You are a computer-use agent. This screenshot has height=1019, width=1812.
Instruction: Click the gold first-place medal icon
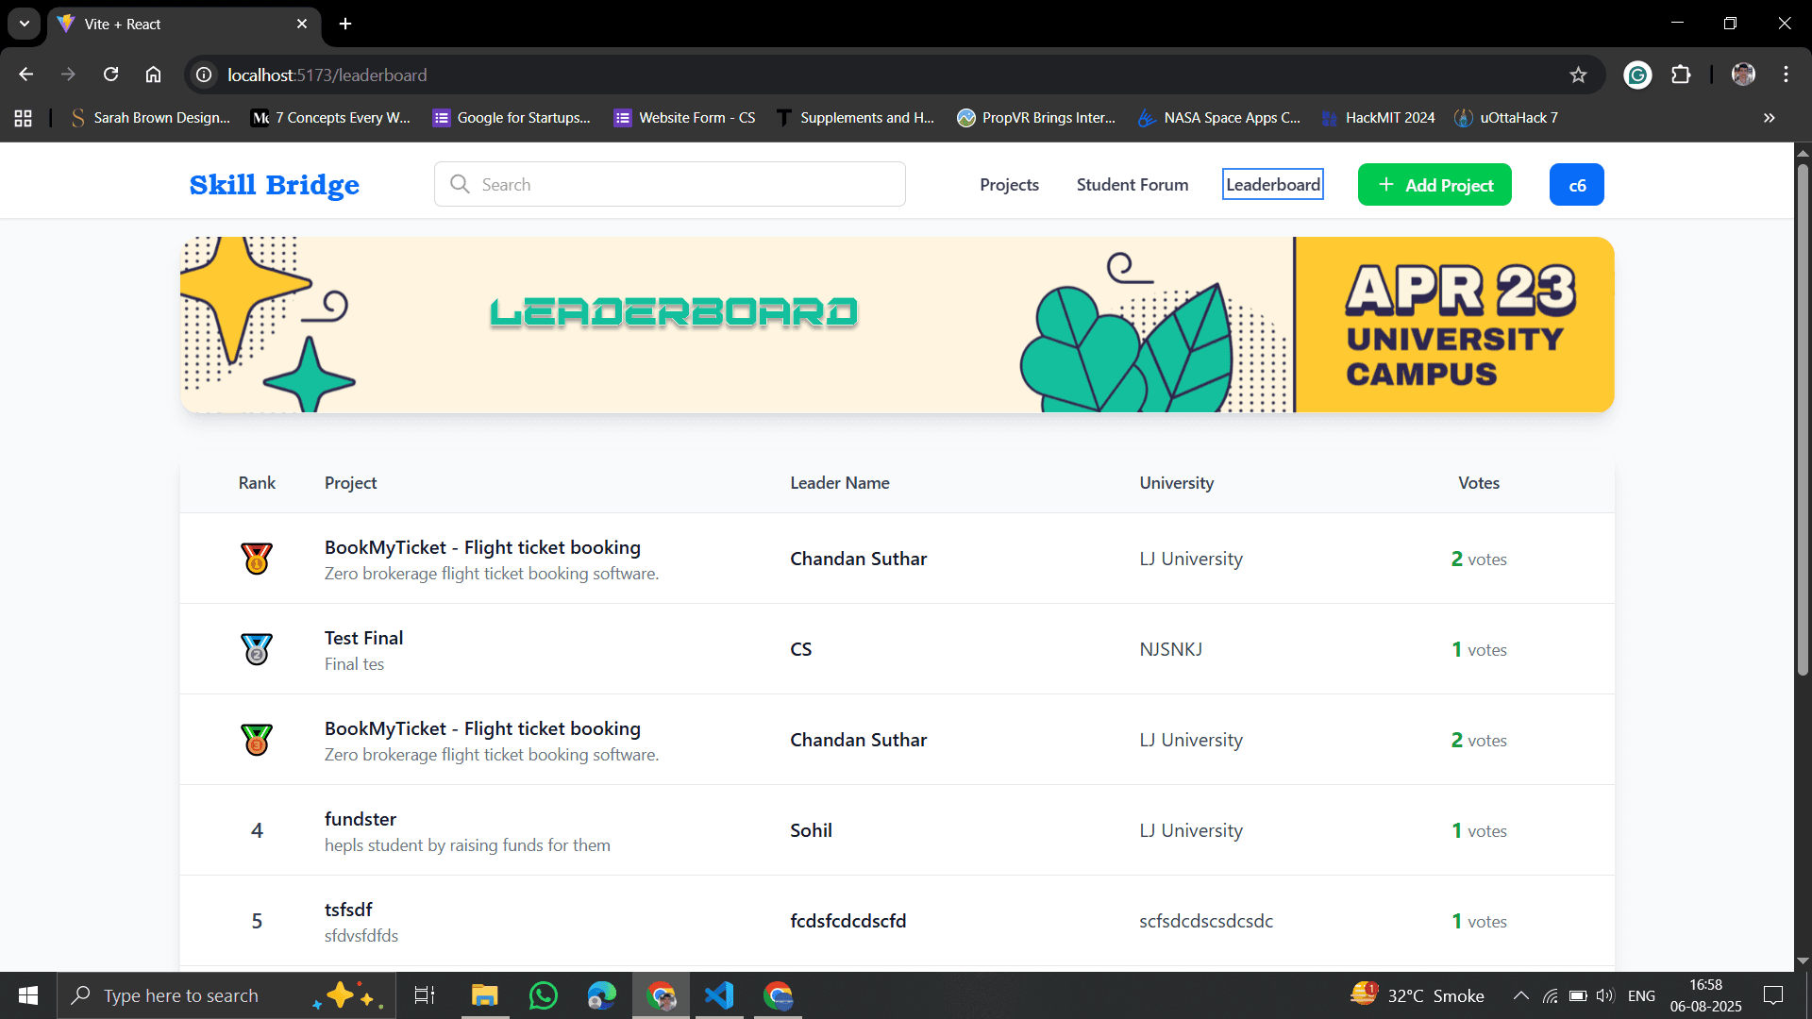(x=257, y=559)
